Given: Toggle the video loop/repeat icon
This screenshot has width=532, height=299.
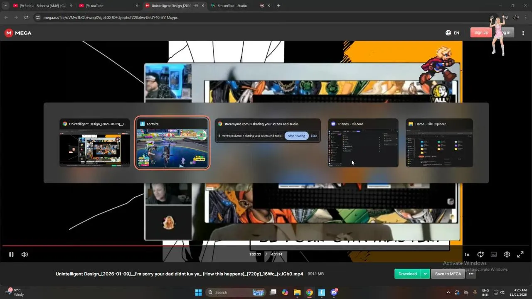Looking at the screenshot, I should (x=480, y=255).
